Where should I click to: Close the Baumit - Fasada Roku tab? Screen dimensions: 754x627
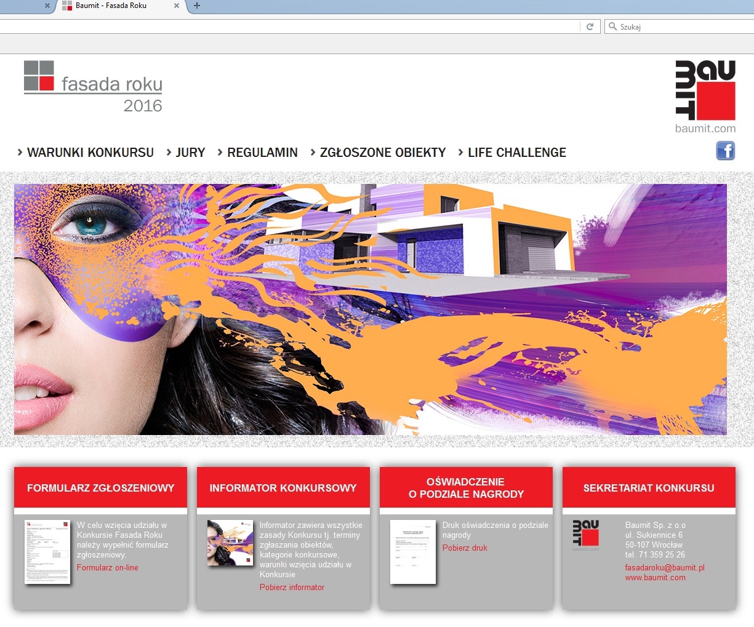pos(177,6)
